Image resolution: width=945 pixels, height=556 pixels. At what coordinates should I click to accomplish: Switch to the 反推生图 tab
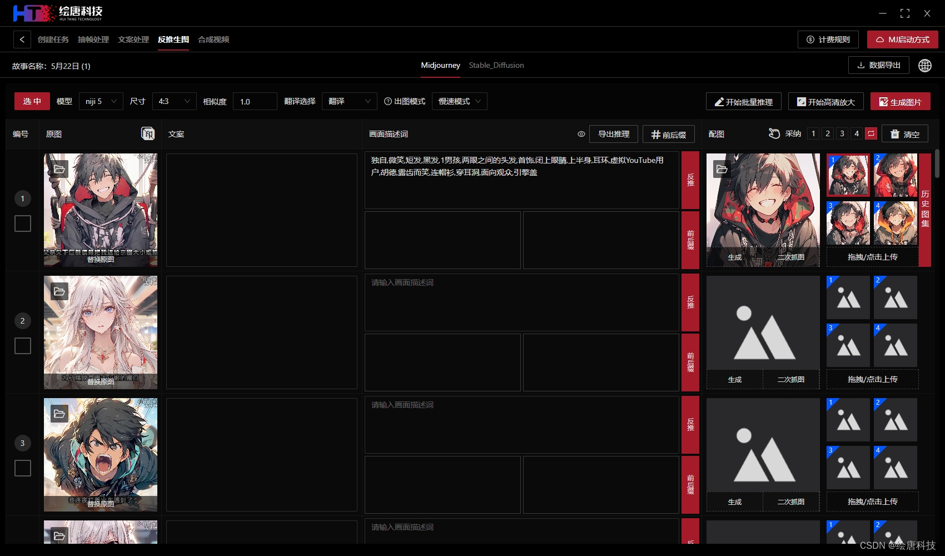[173, 39]
